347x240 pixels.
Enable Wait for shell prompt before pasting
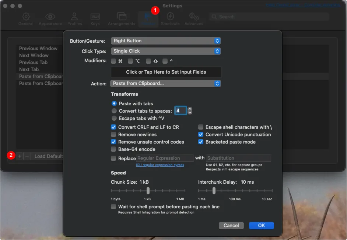[113, 207]
